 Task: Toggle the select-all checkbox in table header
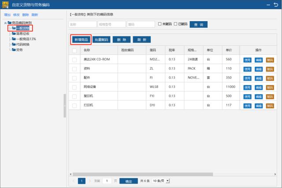pyautogui.click(x=74, y=50)
